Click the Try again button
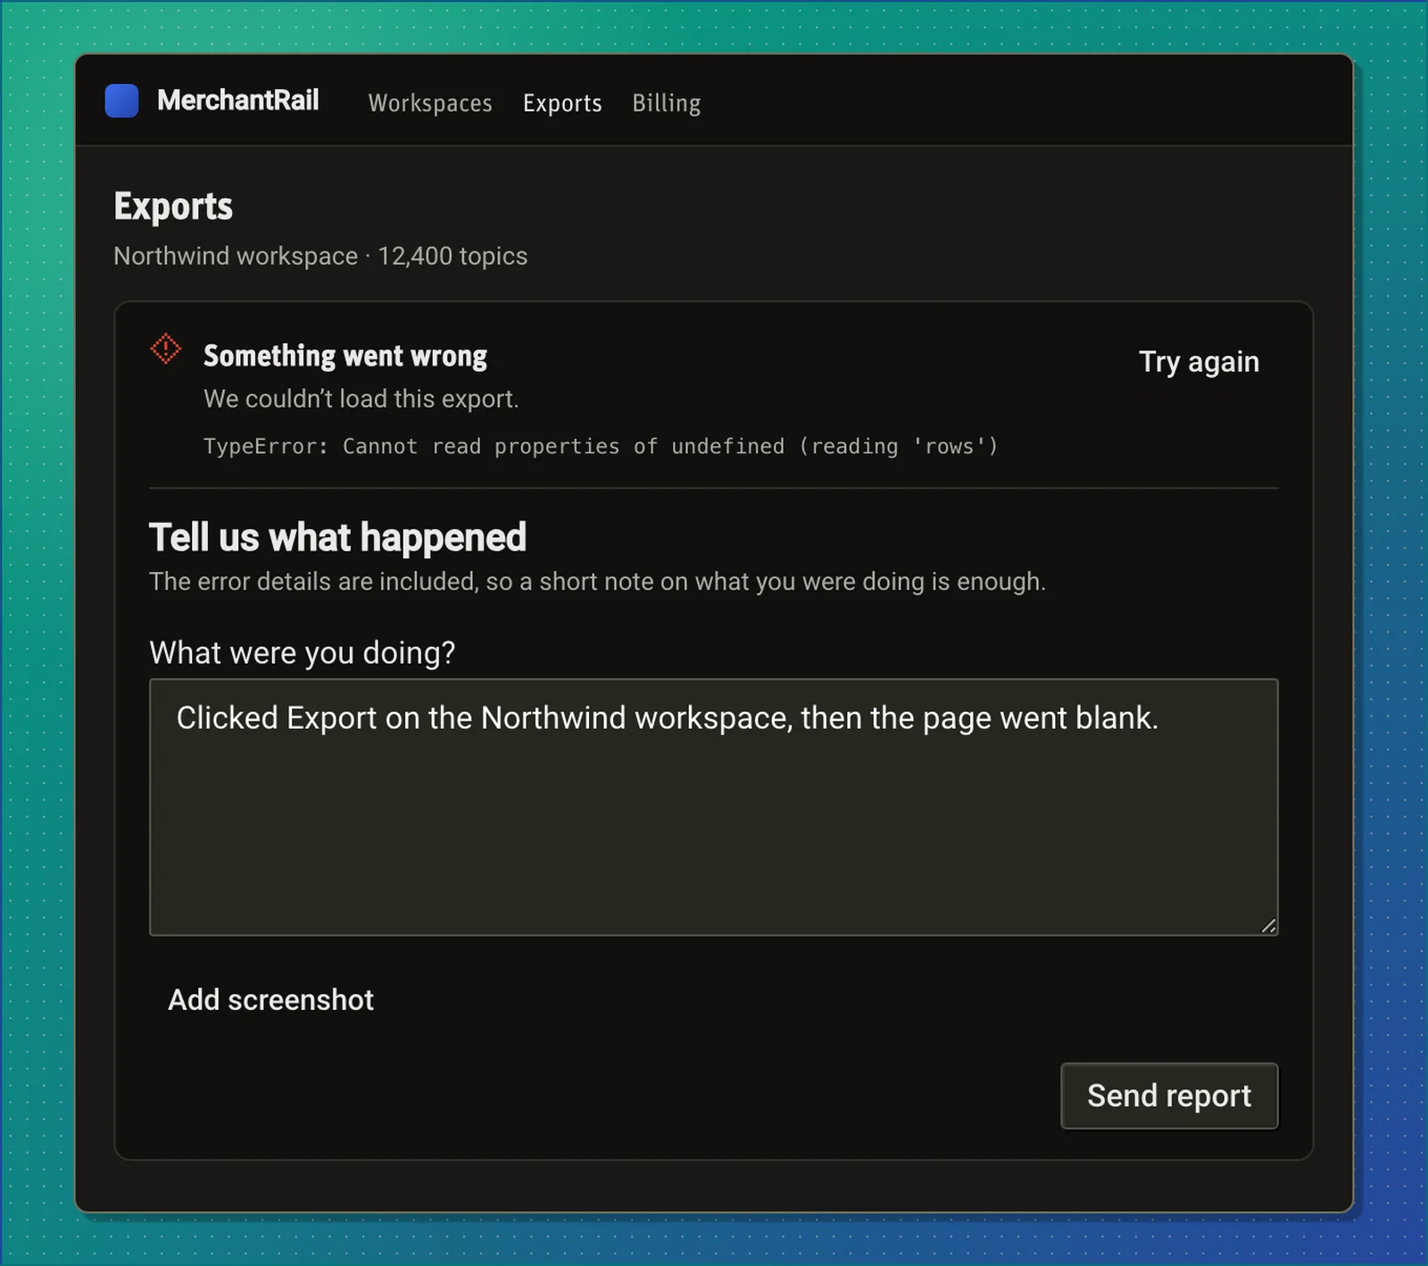Viewport: 1428px width, 1266px height. click(x=1199, y=361)
